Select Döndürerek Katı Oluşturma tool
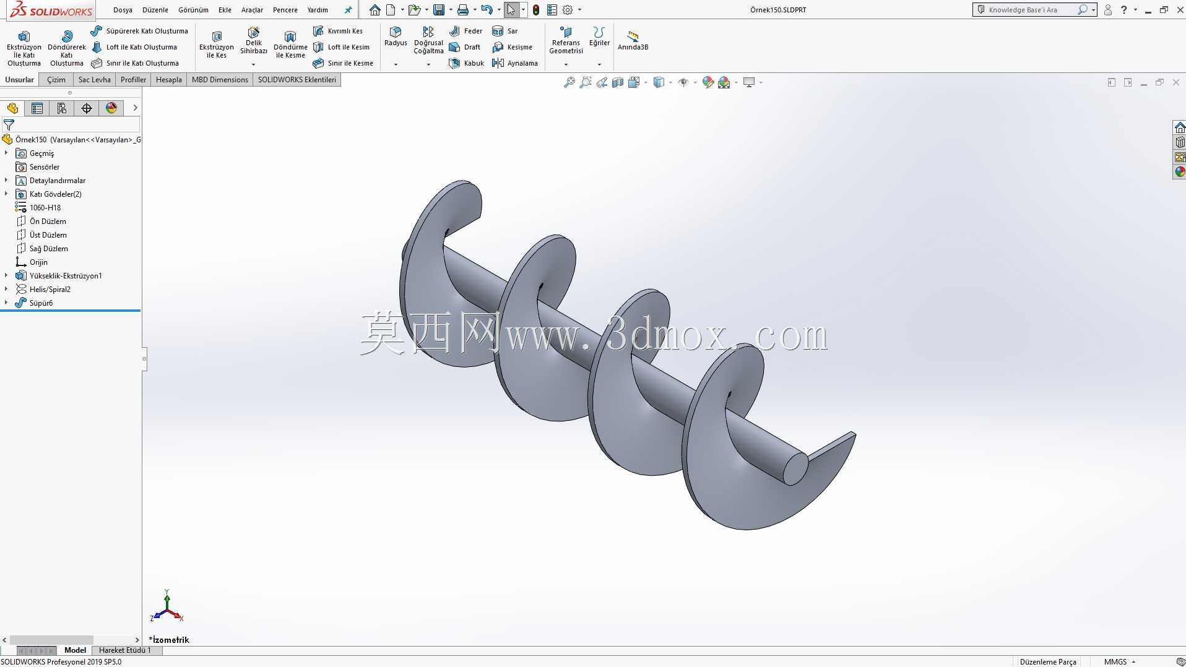The width and height of the screenshot is (1186, 667). coord(67,47)
